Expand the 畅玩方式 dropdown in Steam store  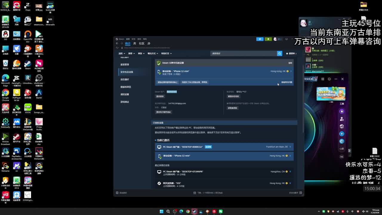coord(153,53)
